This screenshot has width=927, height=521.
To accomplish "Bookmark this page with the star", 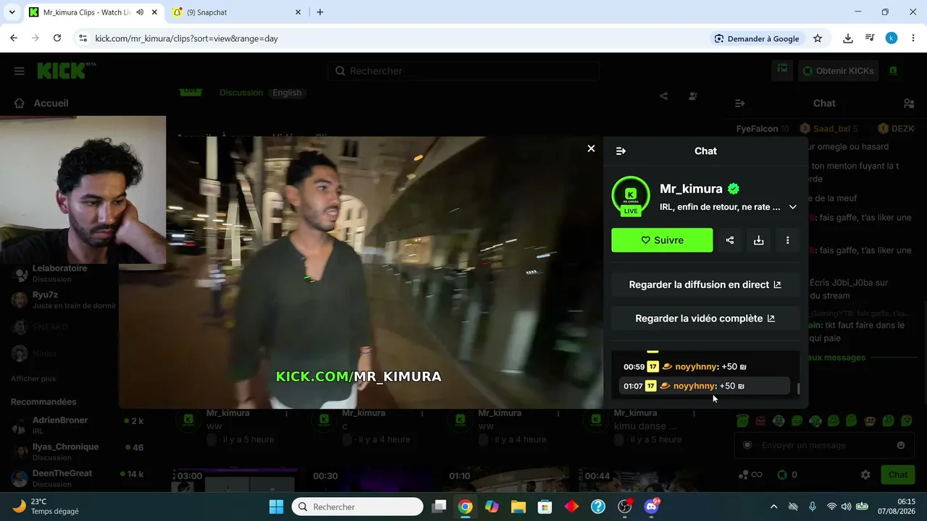I will click(x=818, y=38).
